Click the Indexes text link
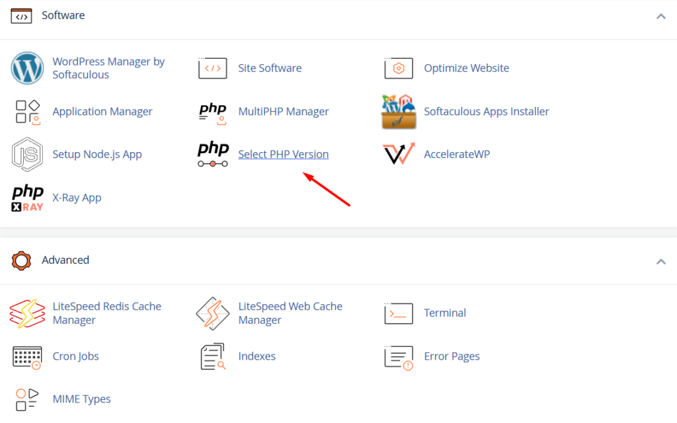This screenshot has height=423, width=677. (257, 356)
